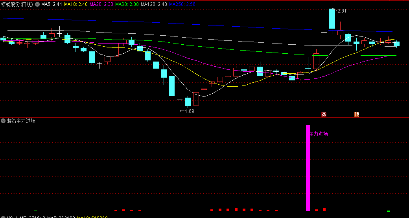Screen dimensions: 409x218
Task: Click the MA10: 2.48 yellow label
Action: point(76,4)
